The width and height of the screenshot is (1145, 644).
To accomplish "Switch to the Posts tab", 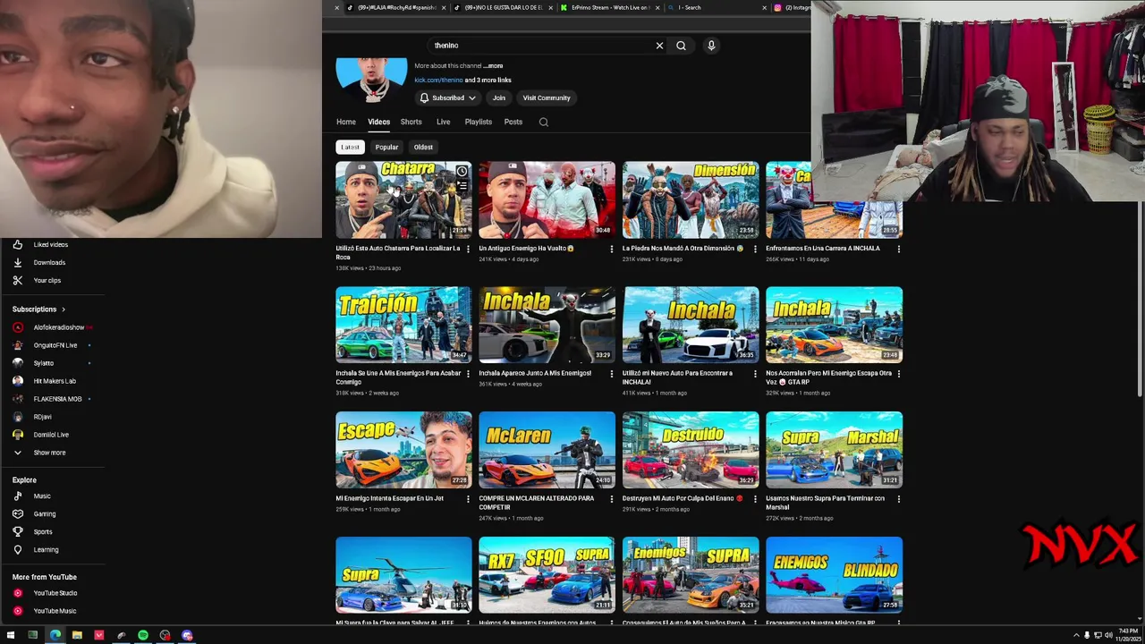I will click(513, 122).
